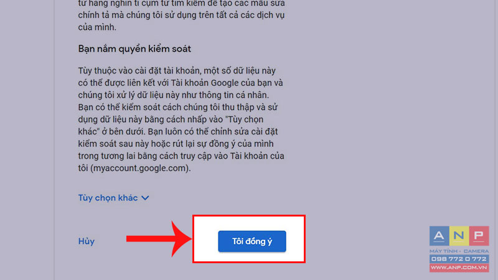Click the large red arrow pointing right
498x280 pixels.
click(x=159, y=239)
